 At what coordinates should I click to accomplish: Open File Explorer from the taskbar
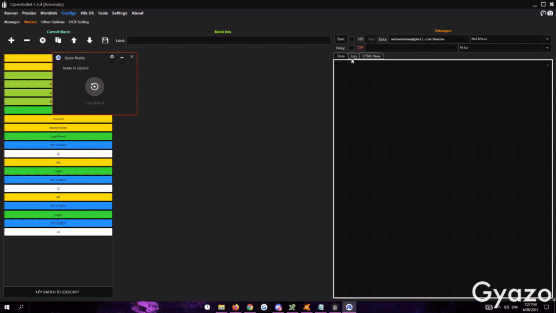pyautogui.click(x=221, y=307)
